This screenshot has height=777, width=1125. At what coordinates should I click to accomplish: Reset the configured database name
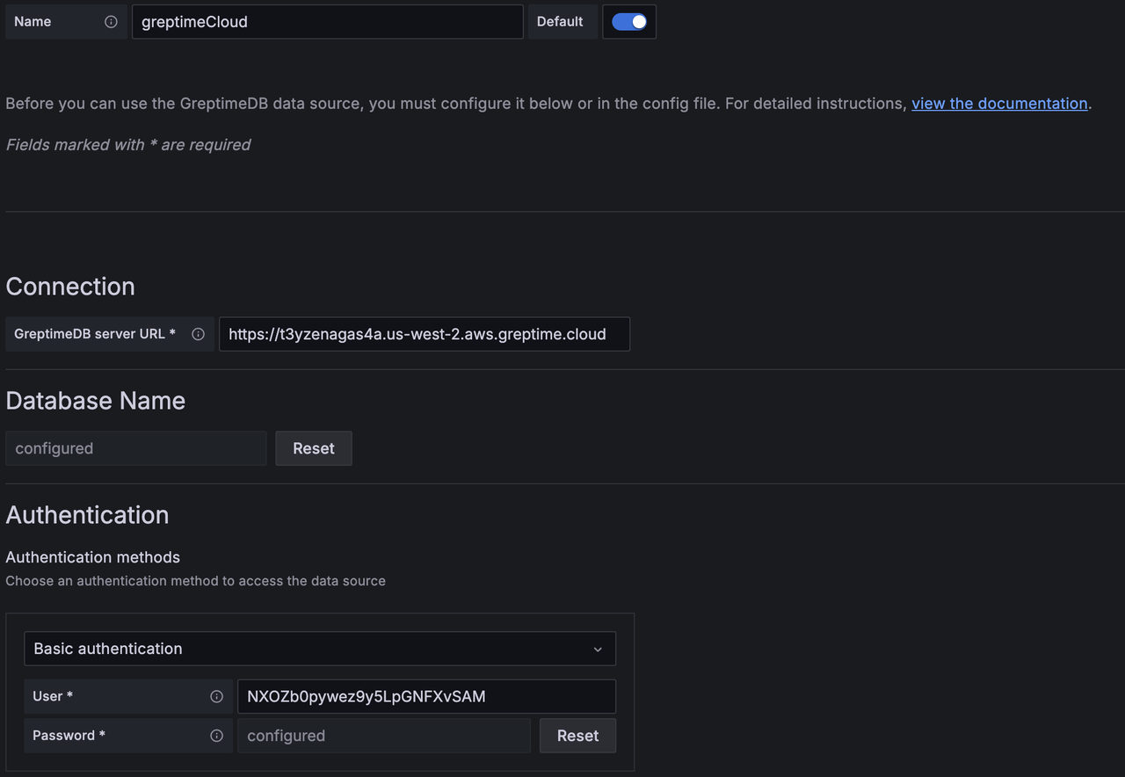click(x=313, y=448)
